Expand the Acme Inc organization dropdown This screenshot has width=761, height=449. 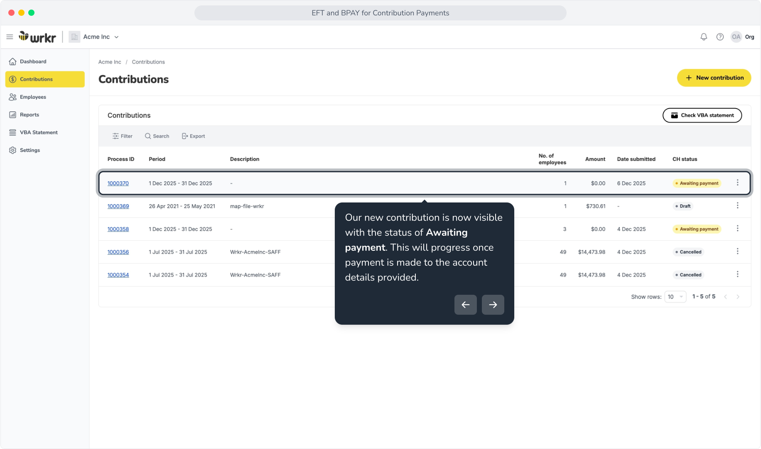click(94, 37)
